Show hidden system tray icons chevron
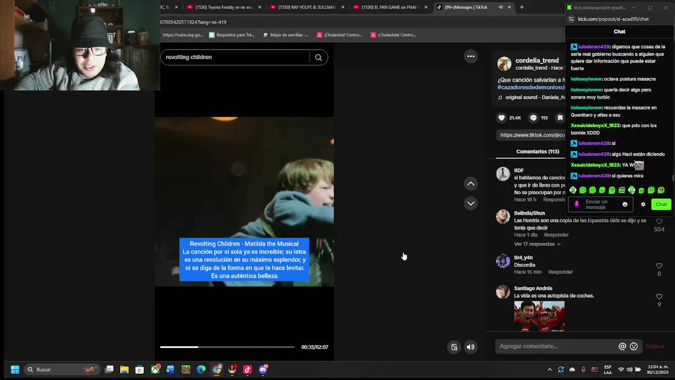The width and height of the screenshot is (675, 380). click(x=549, y=369)
